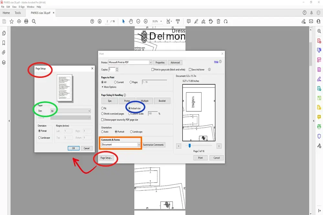The image size is (323, 215).
Task: Select the Hand pan tool
Action: pyautogui.click(x=131, y=22)
